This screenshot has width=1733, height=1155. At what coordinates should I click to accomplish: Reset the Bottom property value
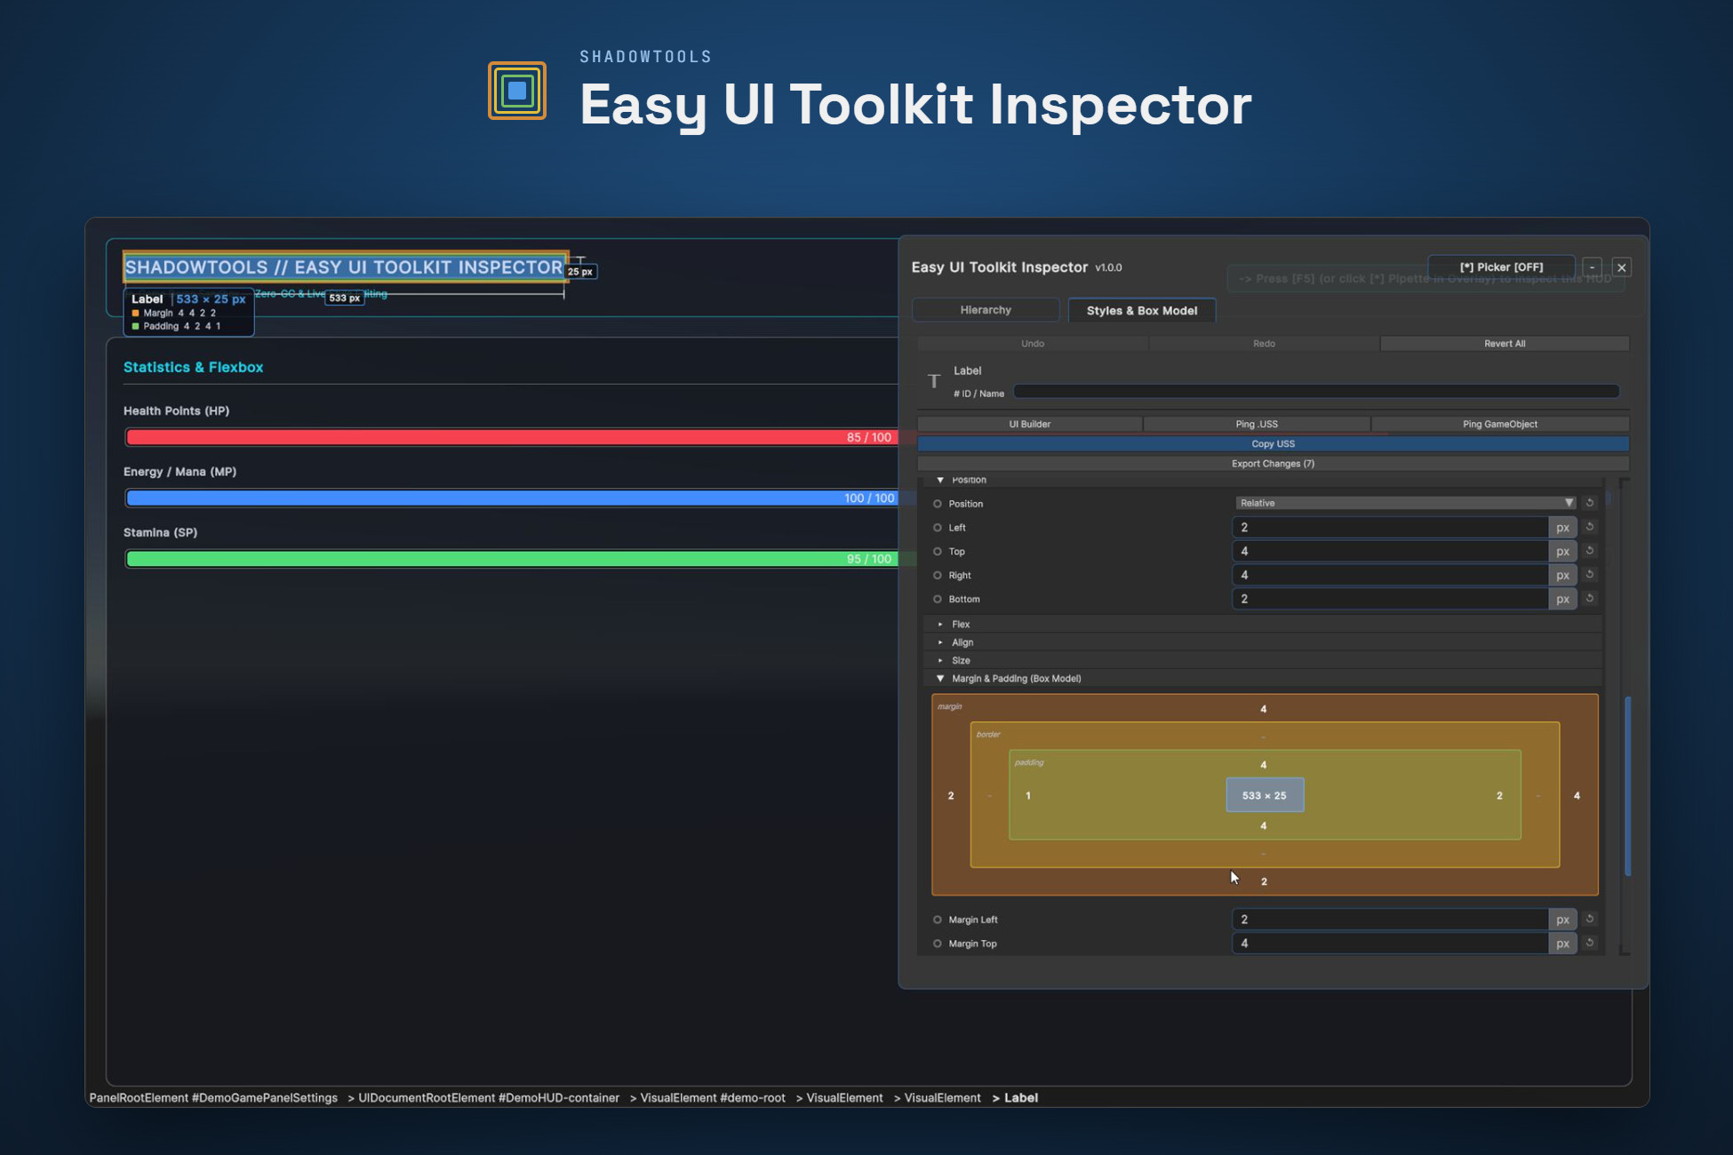pyautogui.click(x=1590, y=599)
